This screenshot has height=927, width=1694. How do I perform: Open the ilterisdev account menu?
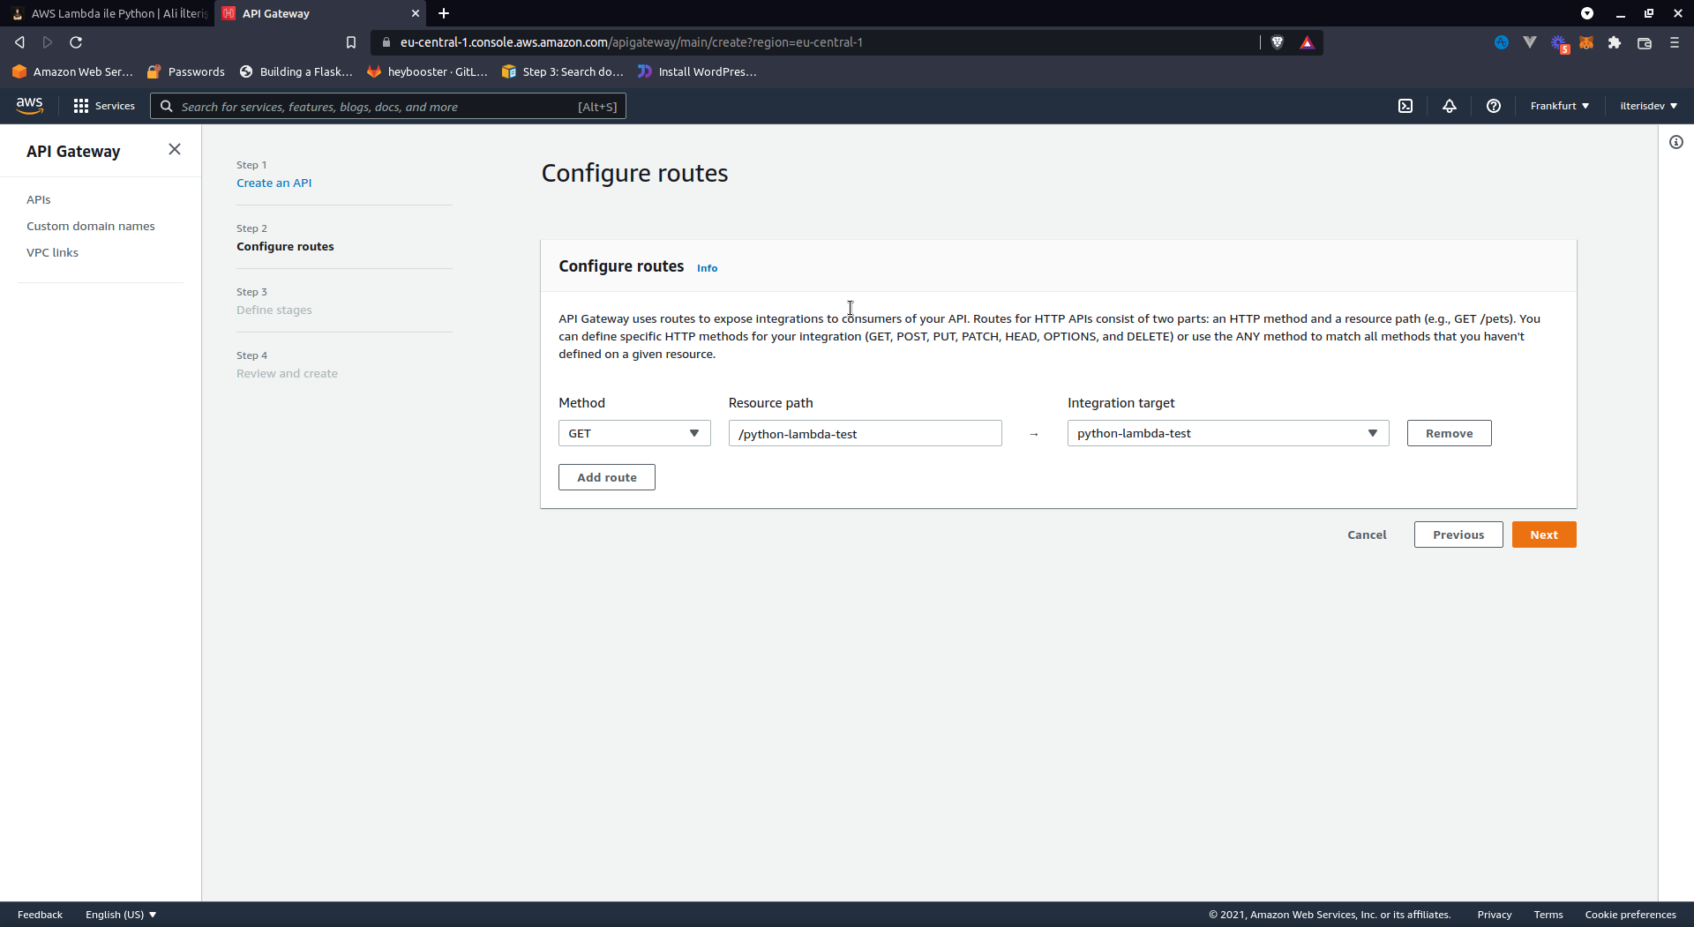coord(1648,106)
